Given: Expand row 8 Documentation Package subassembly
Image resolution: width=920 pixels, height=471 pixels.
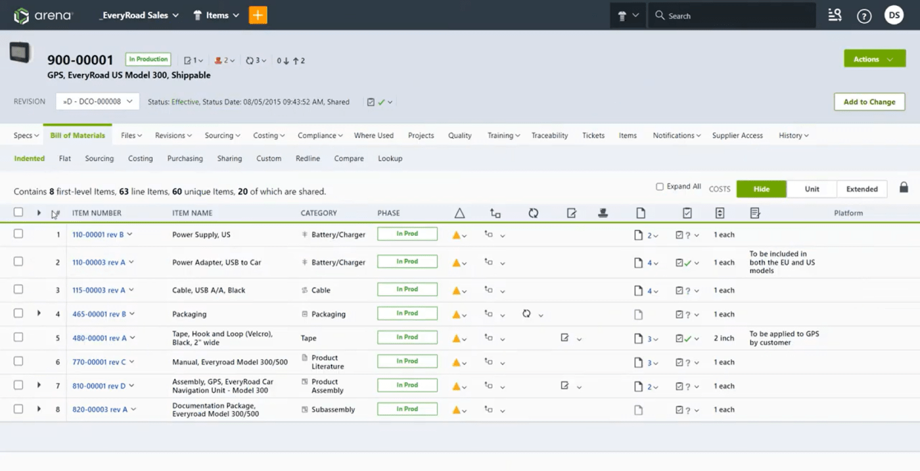Looking at the screenshot, I should 38,409.
